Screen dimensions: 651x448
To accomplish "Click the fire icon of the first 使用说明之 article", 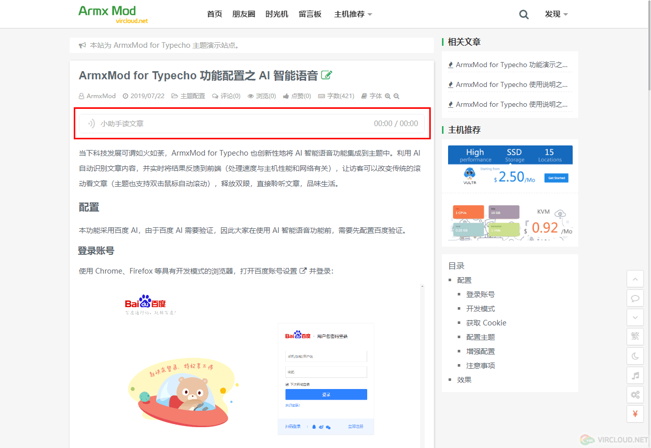I will pos(451,85).
